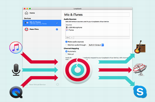Click the QuickTime Player icon
Screen dimensions: 155x102
[16, 92]
